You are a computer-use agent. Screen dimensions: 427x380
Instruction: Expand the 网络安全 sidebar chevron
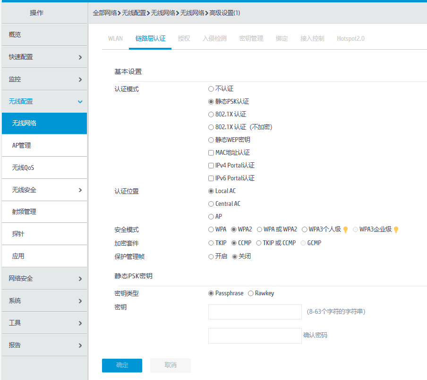pos(80,279)
